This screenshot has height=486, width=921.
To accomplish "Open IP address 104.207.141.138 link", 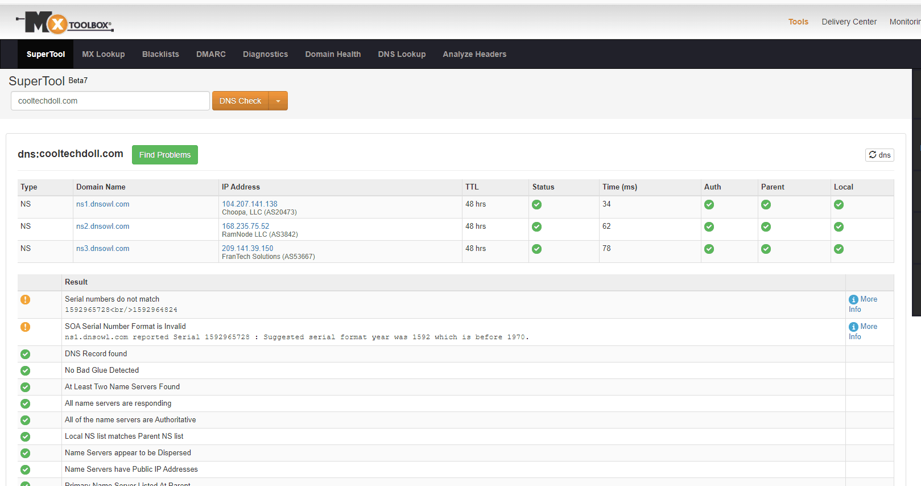I will point(250,204).
